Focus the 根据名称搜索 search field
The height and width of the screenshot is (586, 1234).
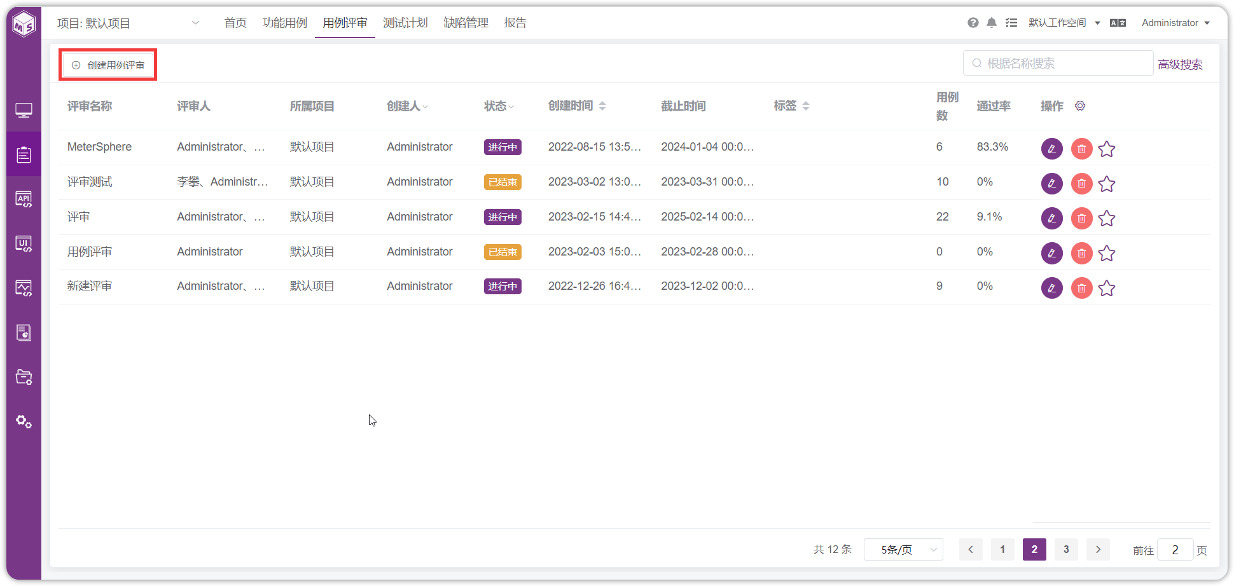pos(1058,63)
